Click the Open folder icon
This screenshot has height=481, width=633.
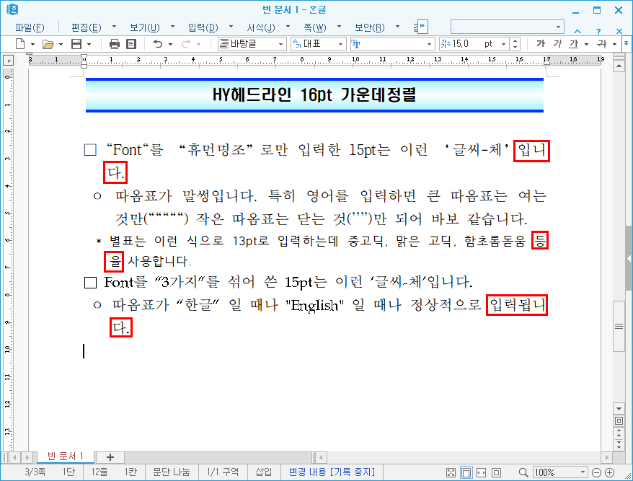pos(48,44)
